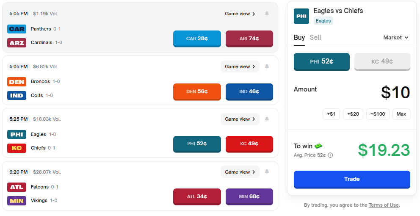
Task: Select PHI 52¢ in the game list
Action: click(x=197, y=144)
